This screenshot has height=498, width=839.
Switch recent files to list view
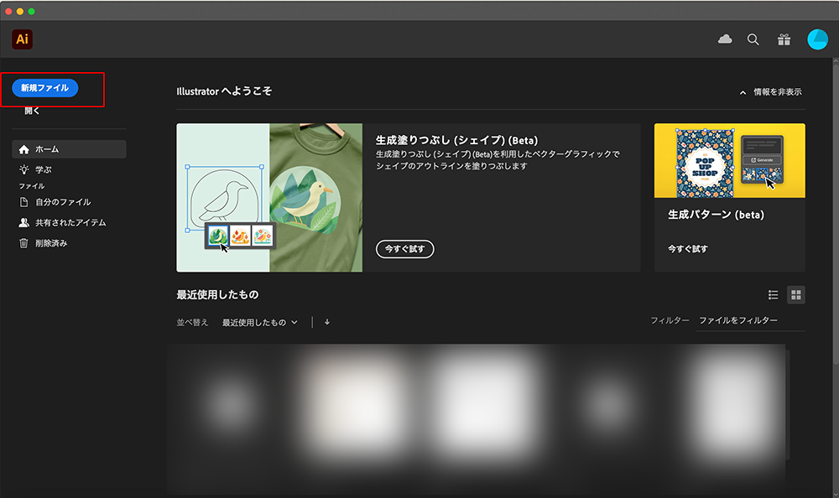[x=774, y=295]
